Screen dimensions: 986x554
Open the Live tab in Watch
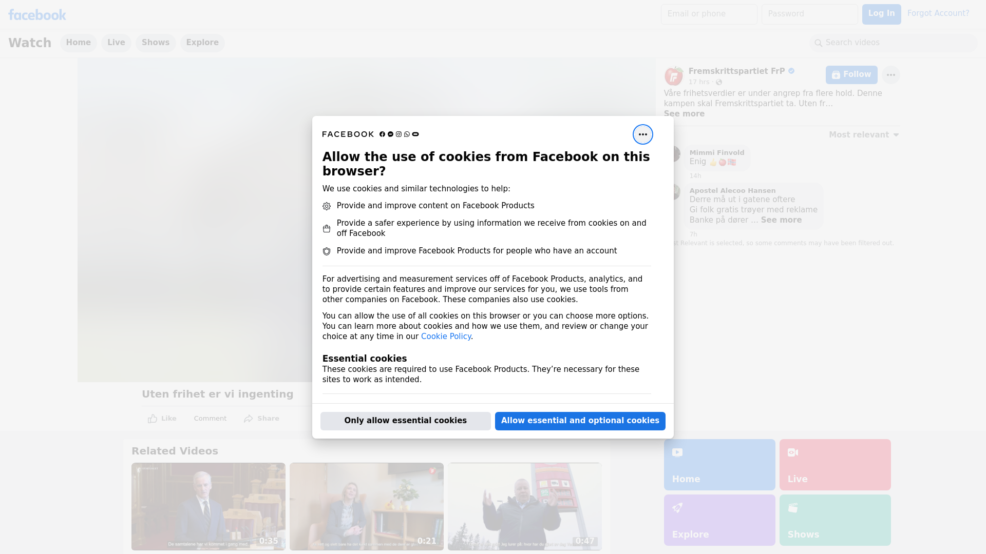(x=116, y=43)
